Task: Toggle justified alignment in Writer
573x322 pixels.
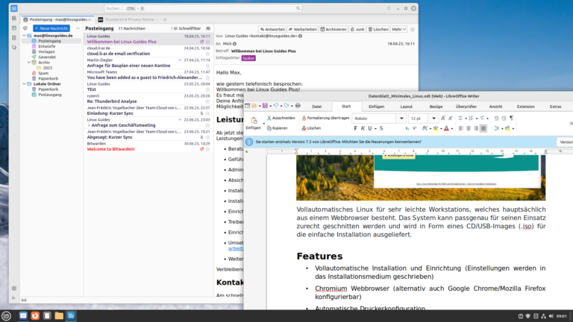Action: point(483,128)
